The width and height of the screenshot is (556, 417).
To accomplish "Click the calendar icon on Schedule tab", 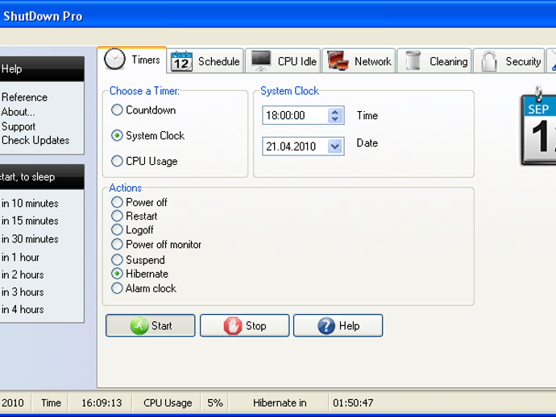I will 181,61.
